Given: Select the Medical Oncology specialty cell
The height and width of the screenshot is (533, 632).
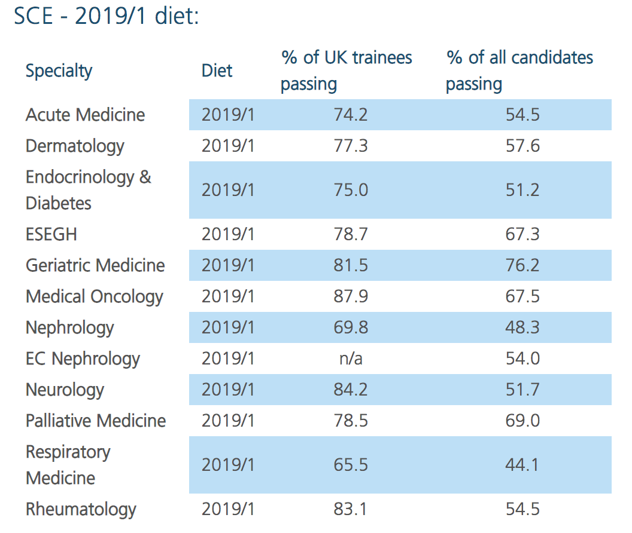Looking at the screenshot, I should click(x=94, y=296).
